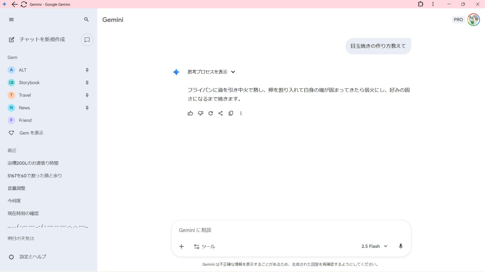The image size is (485, 272).
Task: Open recent chat 浴槽200Lのお湯張り時間
Action: (33, 163)
